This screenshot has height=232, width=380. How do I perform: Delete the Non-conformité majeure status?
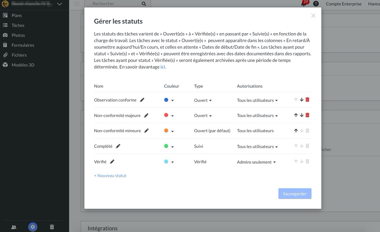pos(307,115)
